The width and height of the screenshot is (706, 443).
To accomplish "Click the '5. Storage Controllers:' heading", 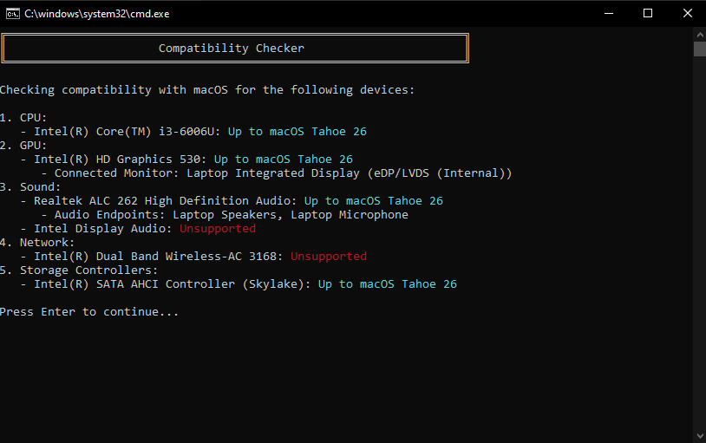I will tap(79, 270).
